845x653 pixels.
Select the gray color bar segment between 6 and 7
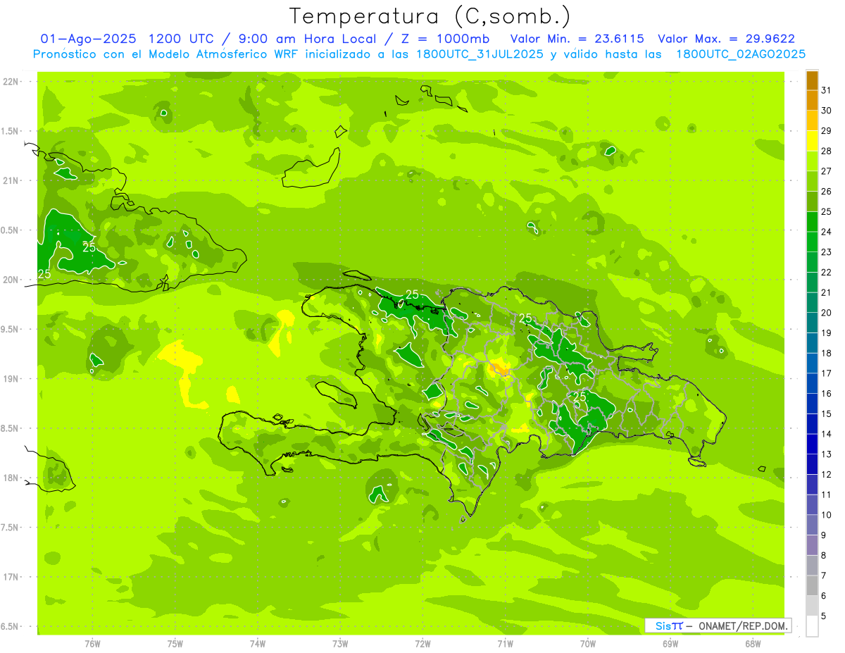(x=812, y=586)
